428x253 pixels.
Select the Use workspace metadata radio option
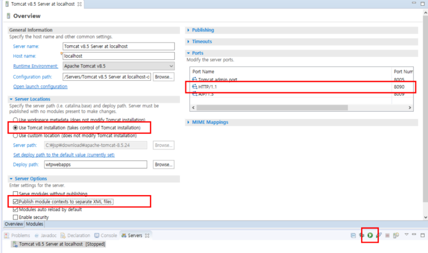coord(15,120)
